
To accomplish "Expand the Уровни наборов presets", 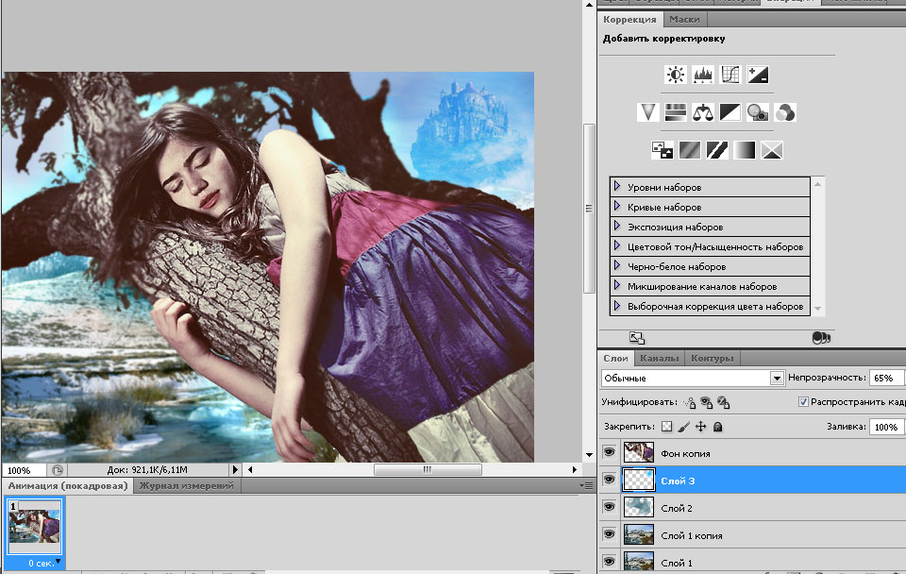I will 617,186.
